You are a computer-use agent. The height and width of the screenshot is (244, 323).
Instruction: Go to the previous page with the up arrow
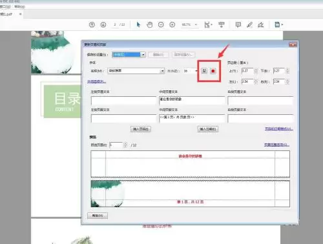click(x=92, y=25)
